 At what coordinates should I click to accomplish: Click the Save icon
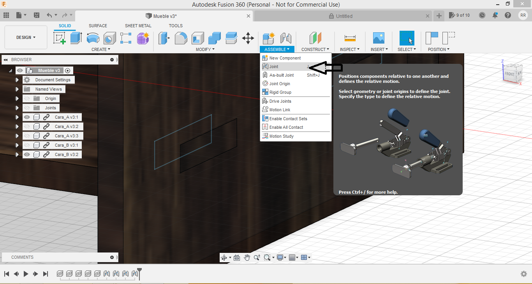(37, 16)
